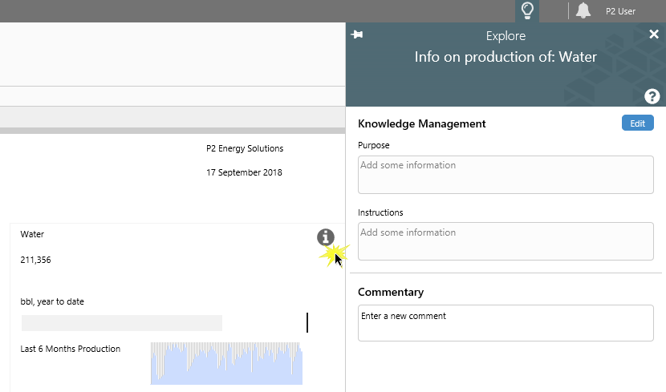This screenshot has height=392, width=666.
Task: Pin the Explore panel
Action: (358, 34)
